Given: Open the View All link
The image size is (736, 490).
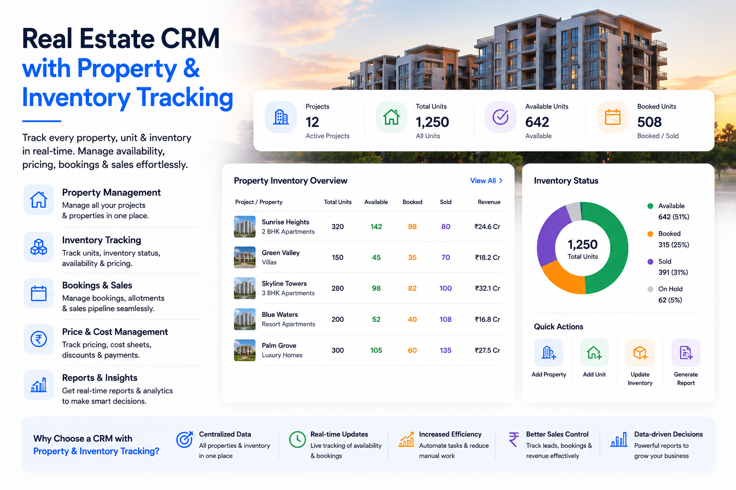Looking at the screenshot, I should [486, 180].
